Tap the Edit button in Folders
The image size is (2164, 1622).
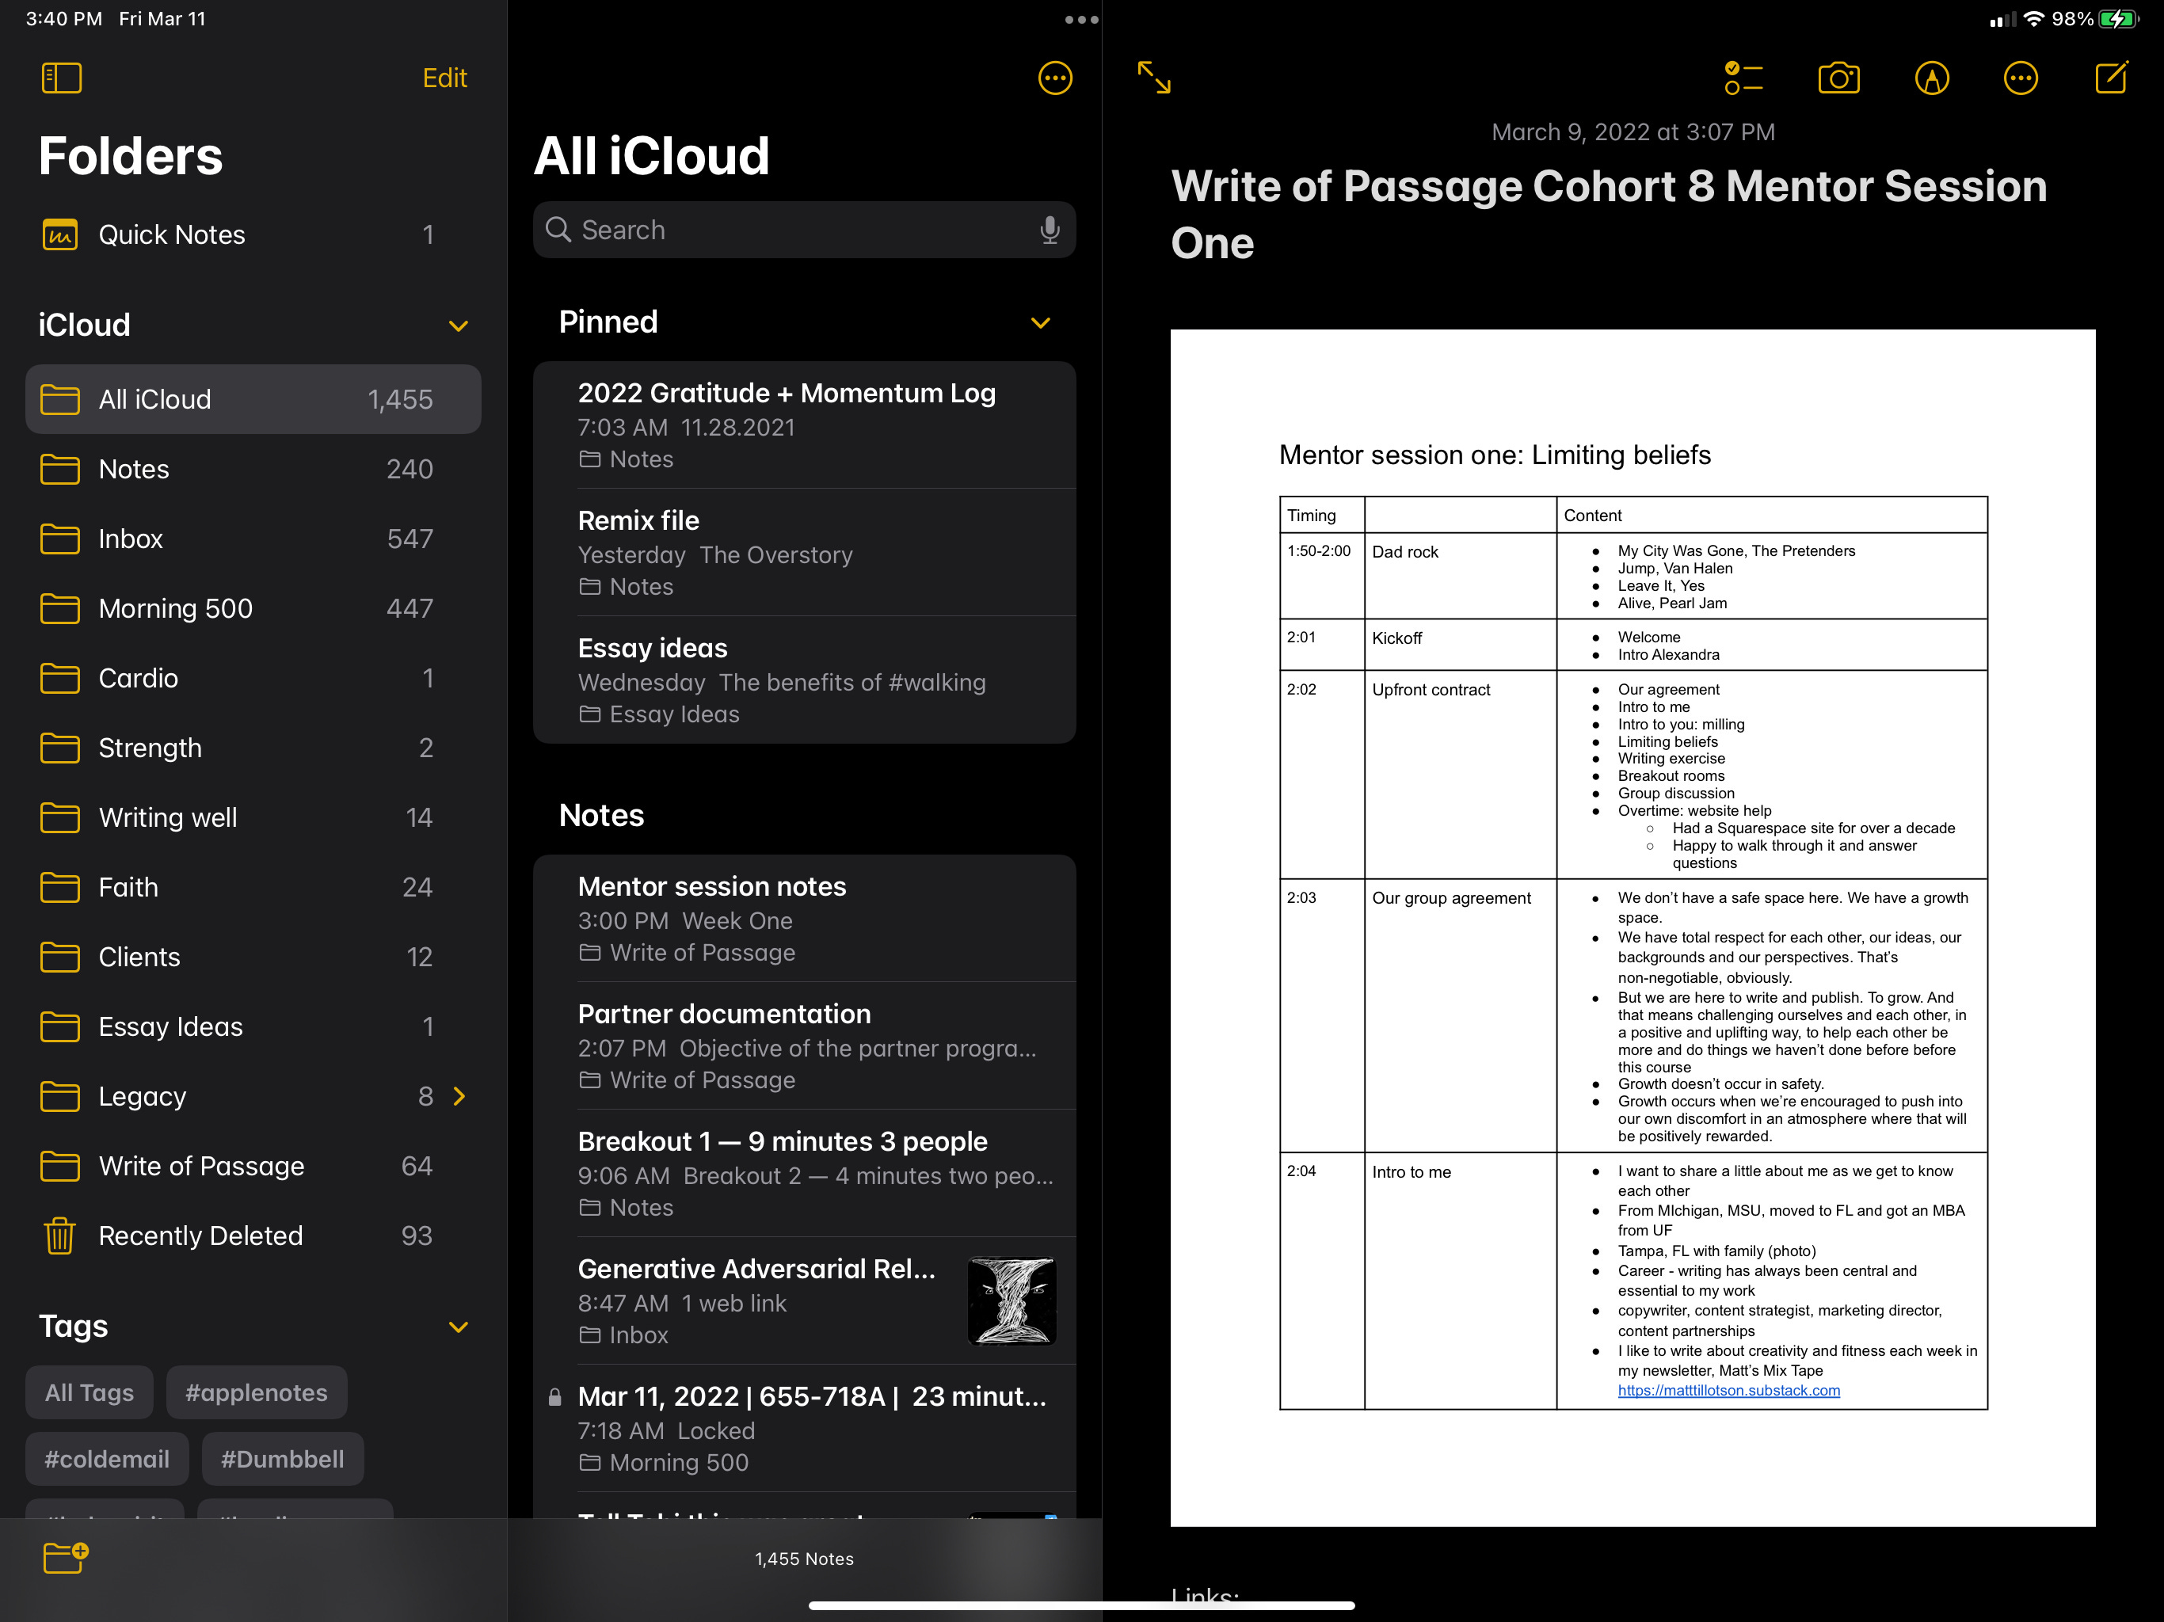pyautogui.click(x=444, y=78)
